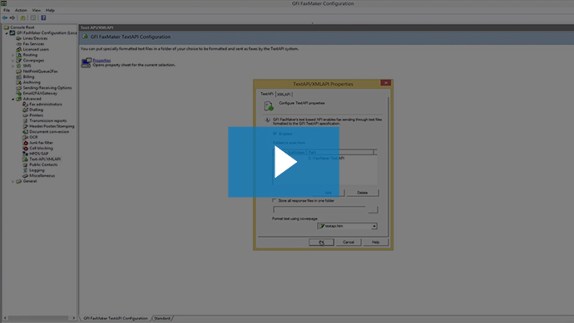Click the response files folder path field
This screenshot has width=574, height=323.
(x=319, y=209)
